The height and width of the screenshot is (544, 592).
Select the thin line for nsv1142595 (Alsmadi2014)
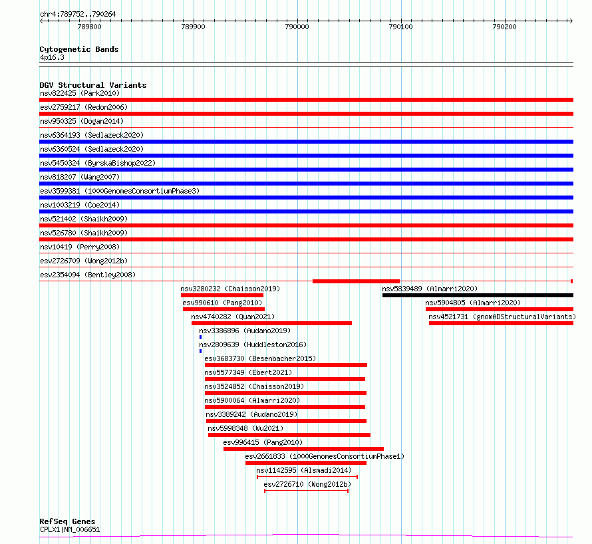[307, 477]
